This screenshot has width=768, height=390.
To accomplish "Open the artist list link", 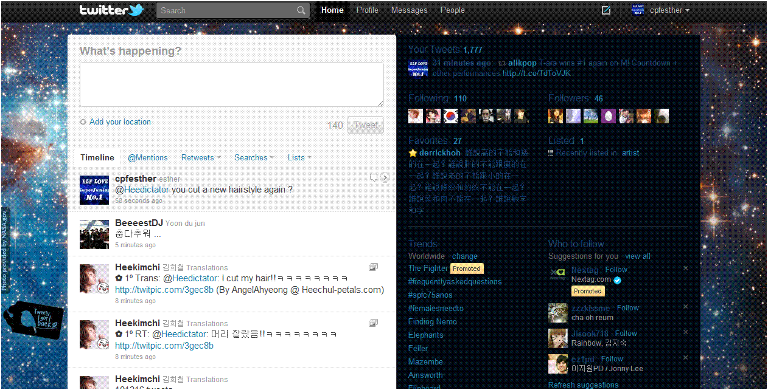I will pyautogui.click(x=630, y=153).
